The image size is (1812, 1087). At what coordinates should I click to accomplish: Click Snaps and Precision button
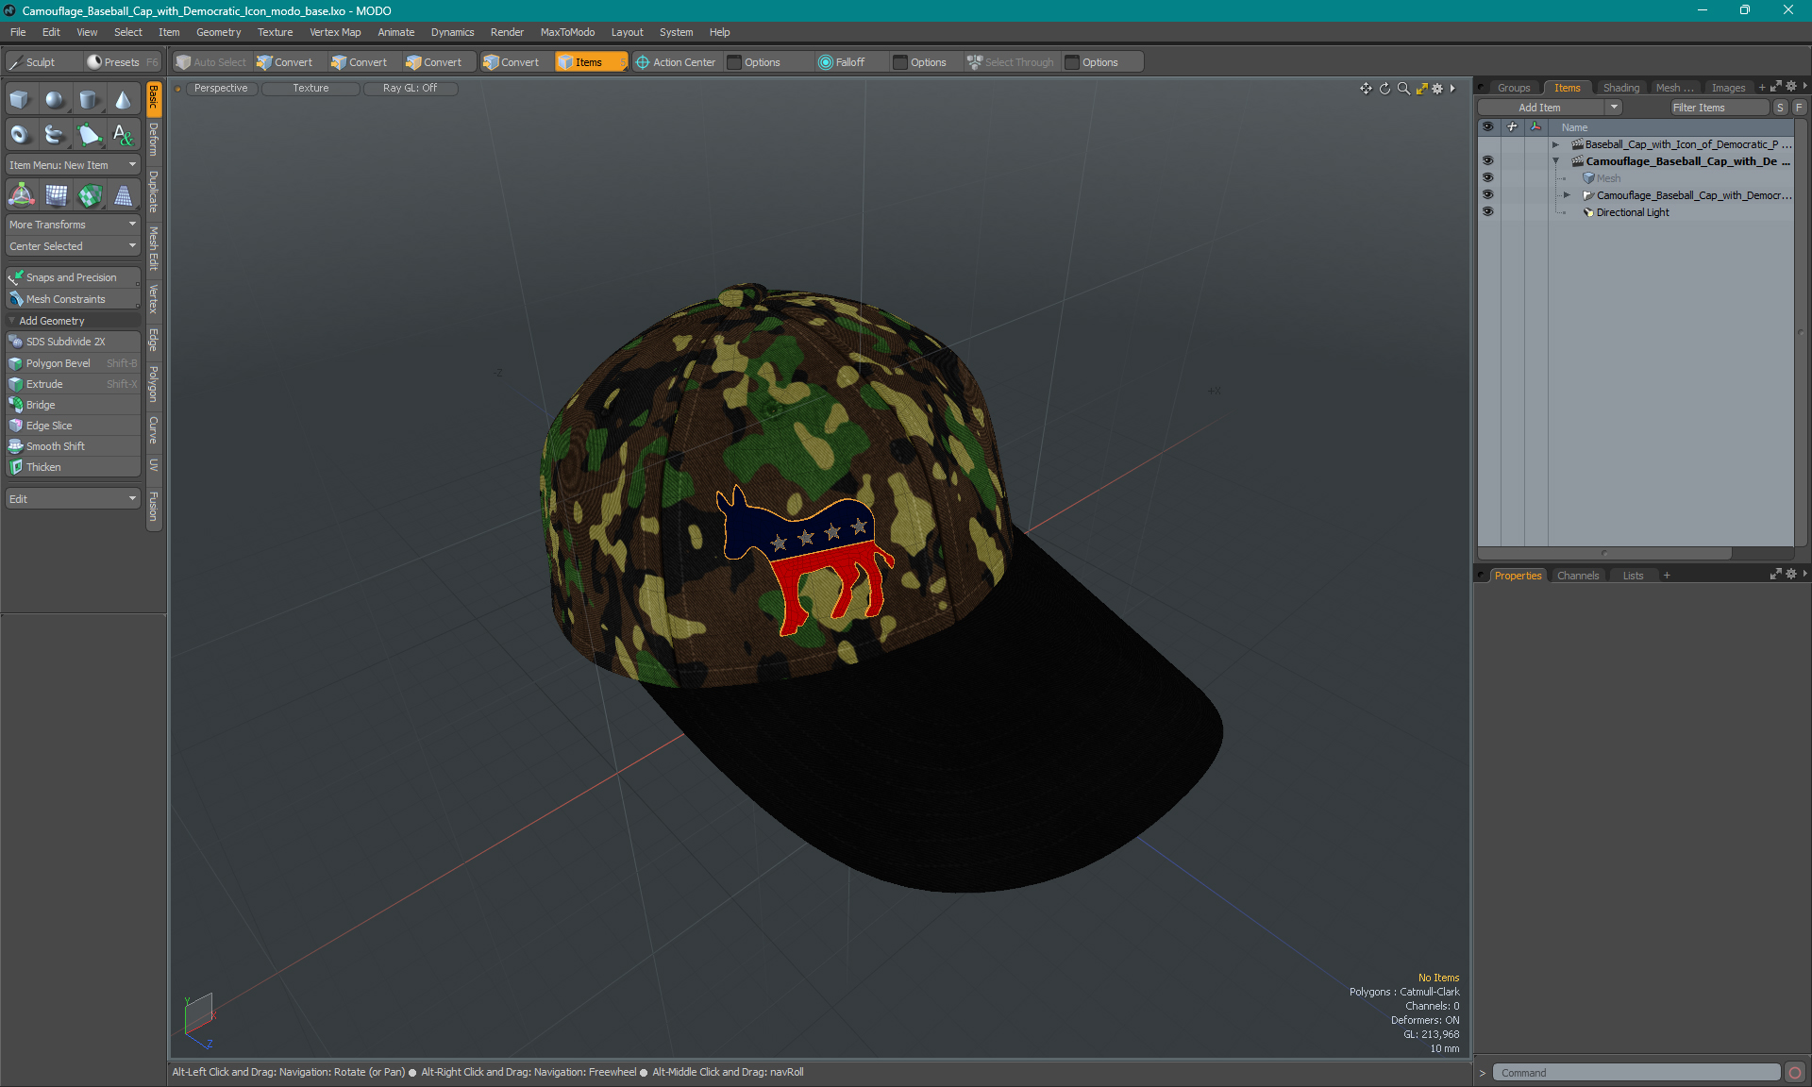(74, 277)
